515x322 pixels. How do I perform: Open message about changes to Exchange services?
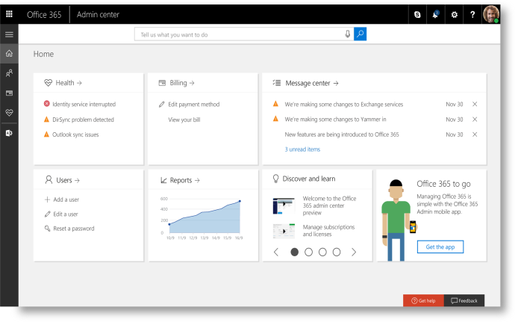(343, 105)
